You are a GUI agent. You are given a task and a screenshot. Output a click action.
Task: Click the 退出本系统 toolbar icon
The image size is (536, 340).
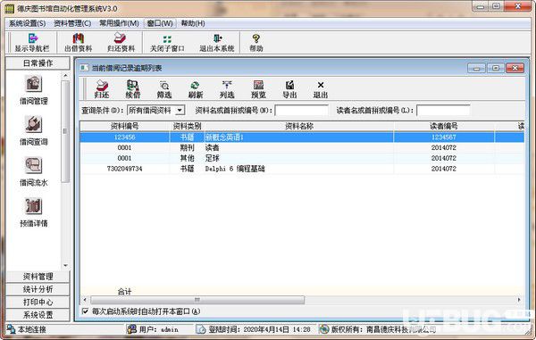(x=217, y=38)
